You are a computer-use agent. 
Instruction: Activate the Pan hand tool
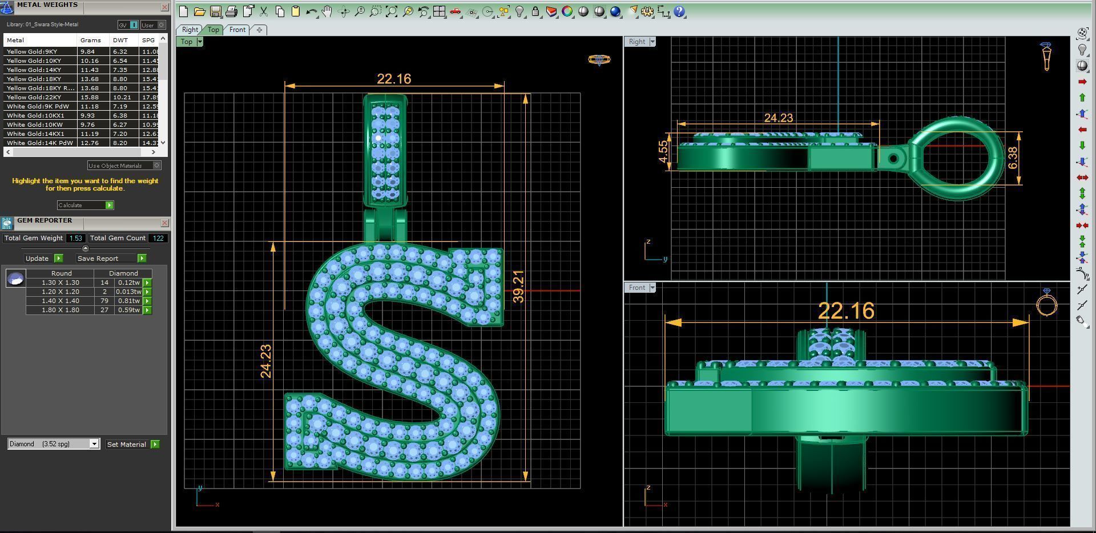[328, 11]
